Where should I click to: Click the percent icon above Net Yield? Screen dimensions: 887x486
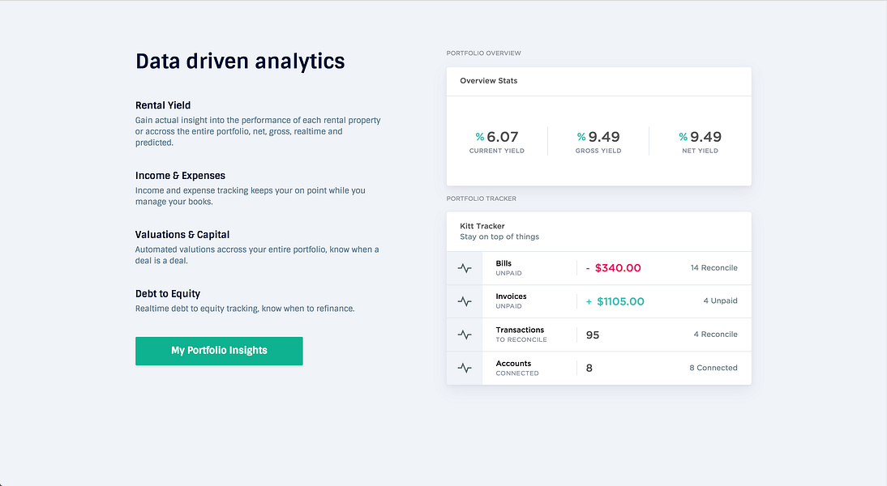click(683, 137)
